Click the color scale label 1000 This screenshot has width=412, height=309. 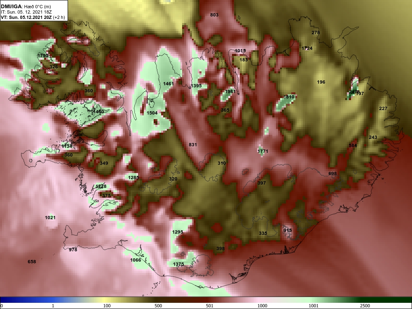pyautogui.click(x=262, y=306)
